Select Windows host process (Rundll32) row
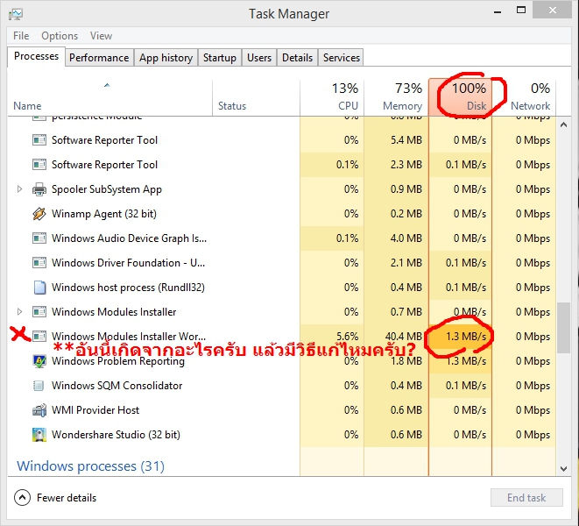The width and height of the screenshot is (579, 526). (x=281, y=288)
